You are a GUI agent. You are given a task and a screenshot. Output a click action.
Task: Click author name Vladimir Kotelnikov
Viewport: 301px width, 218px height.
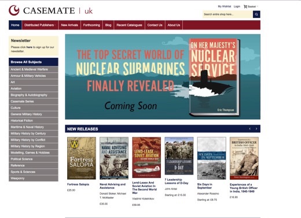pos(143,198)
